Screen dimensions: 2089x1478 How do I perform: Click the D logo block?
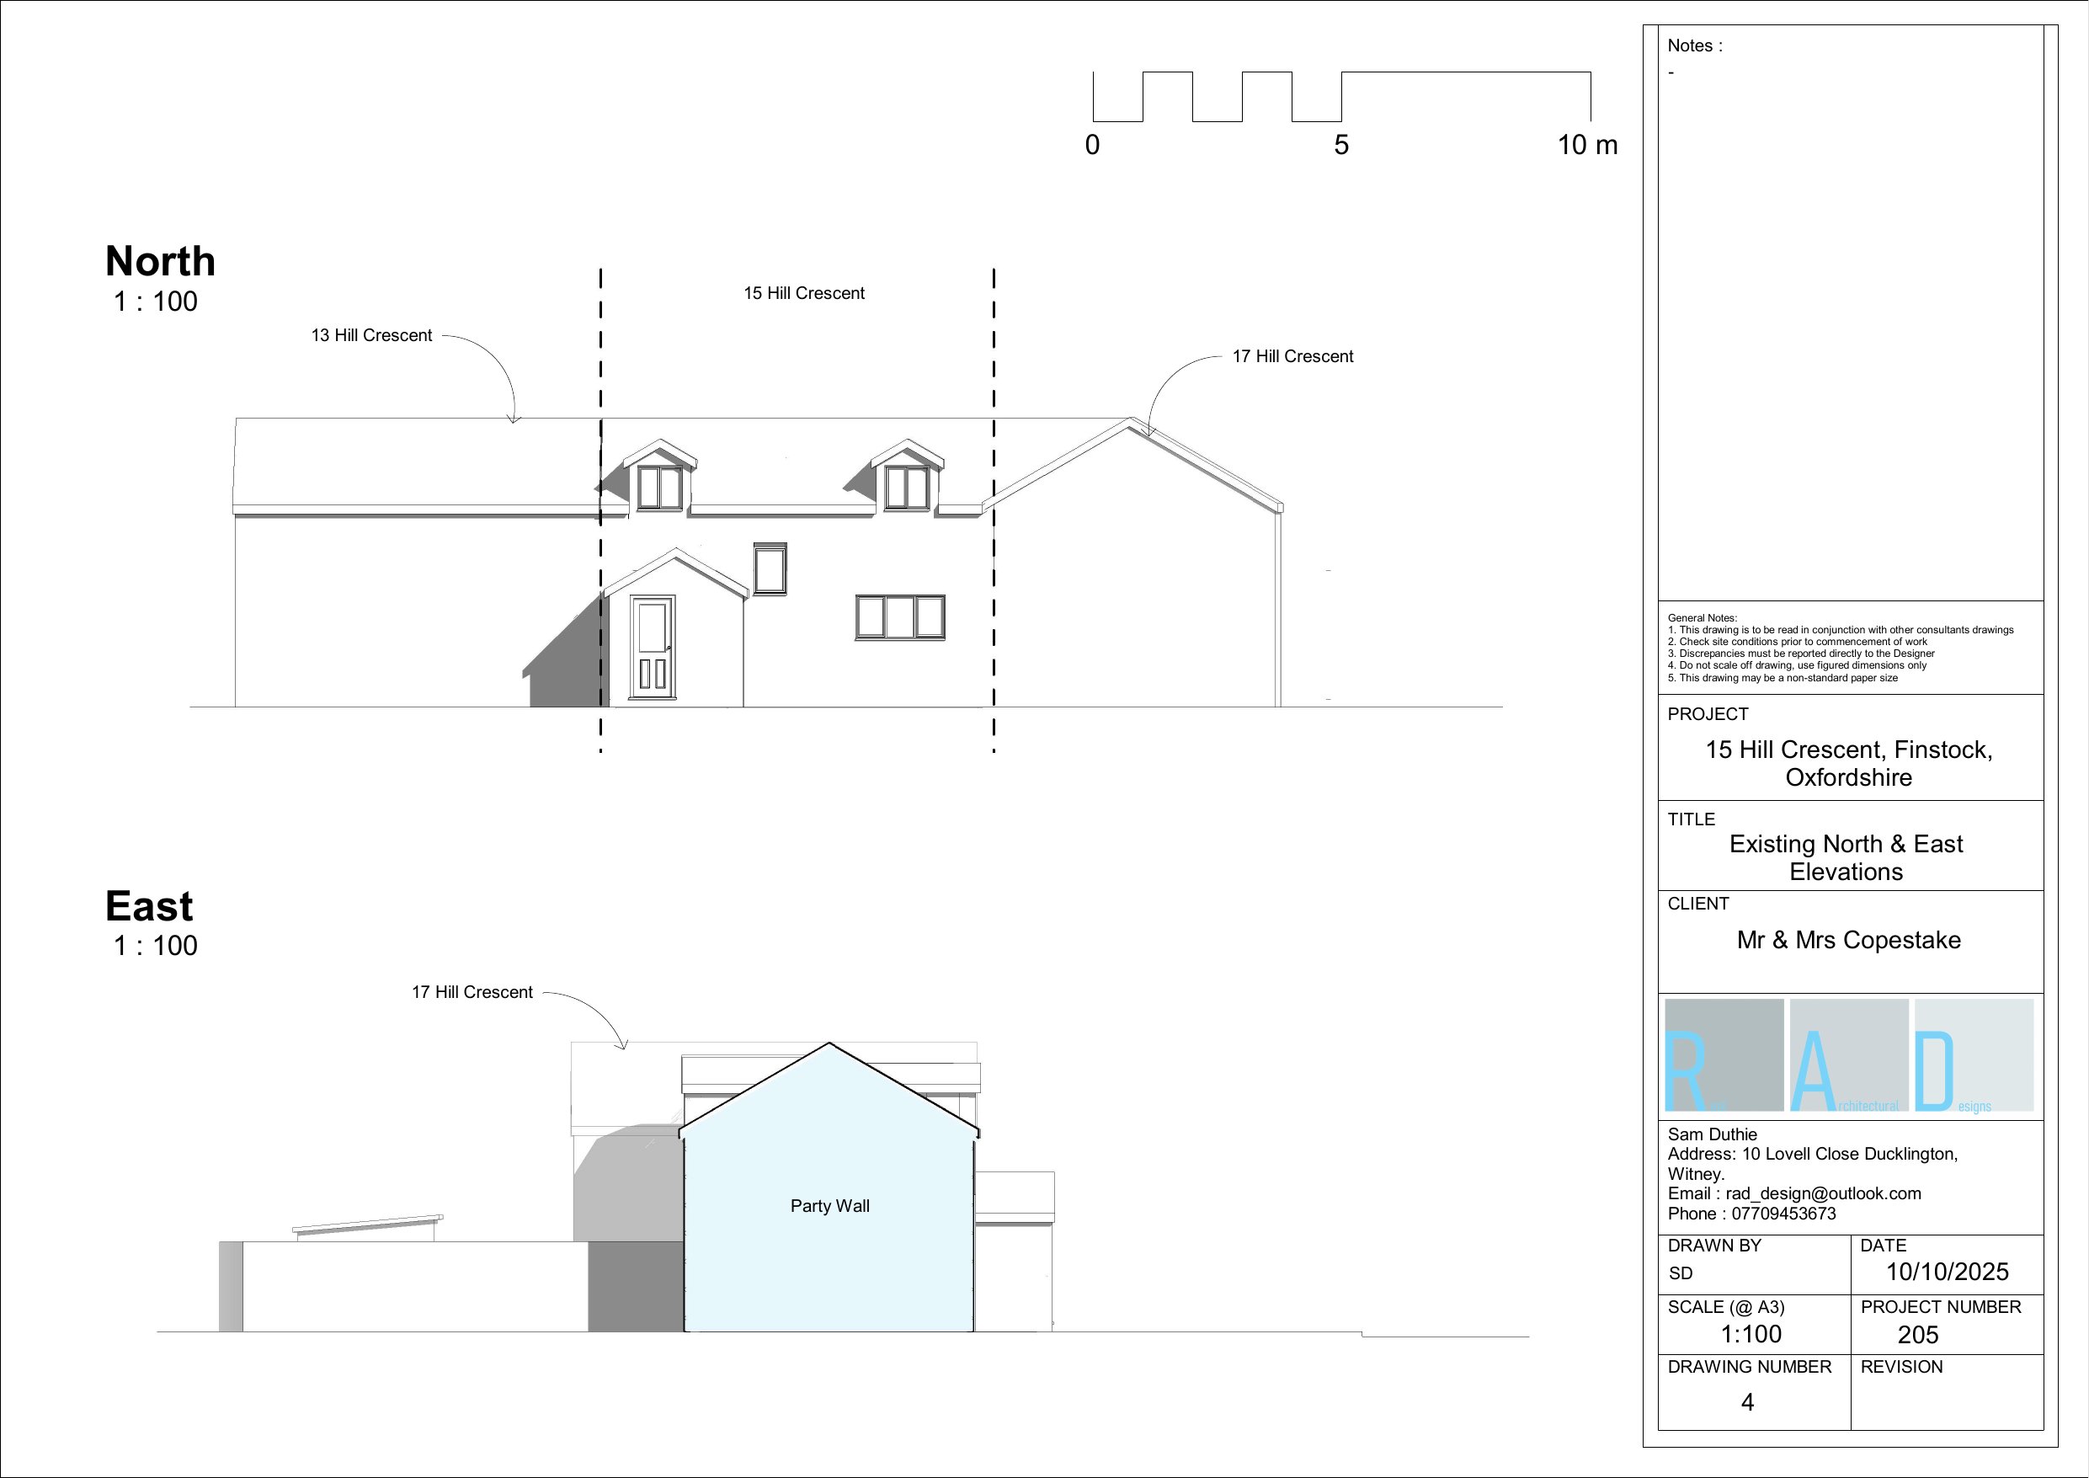[1974, 1056]
